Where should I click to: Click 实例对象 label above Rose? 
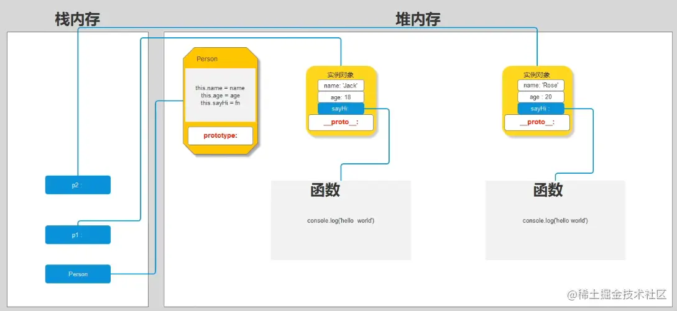(537, 75)
